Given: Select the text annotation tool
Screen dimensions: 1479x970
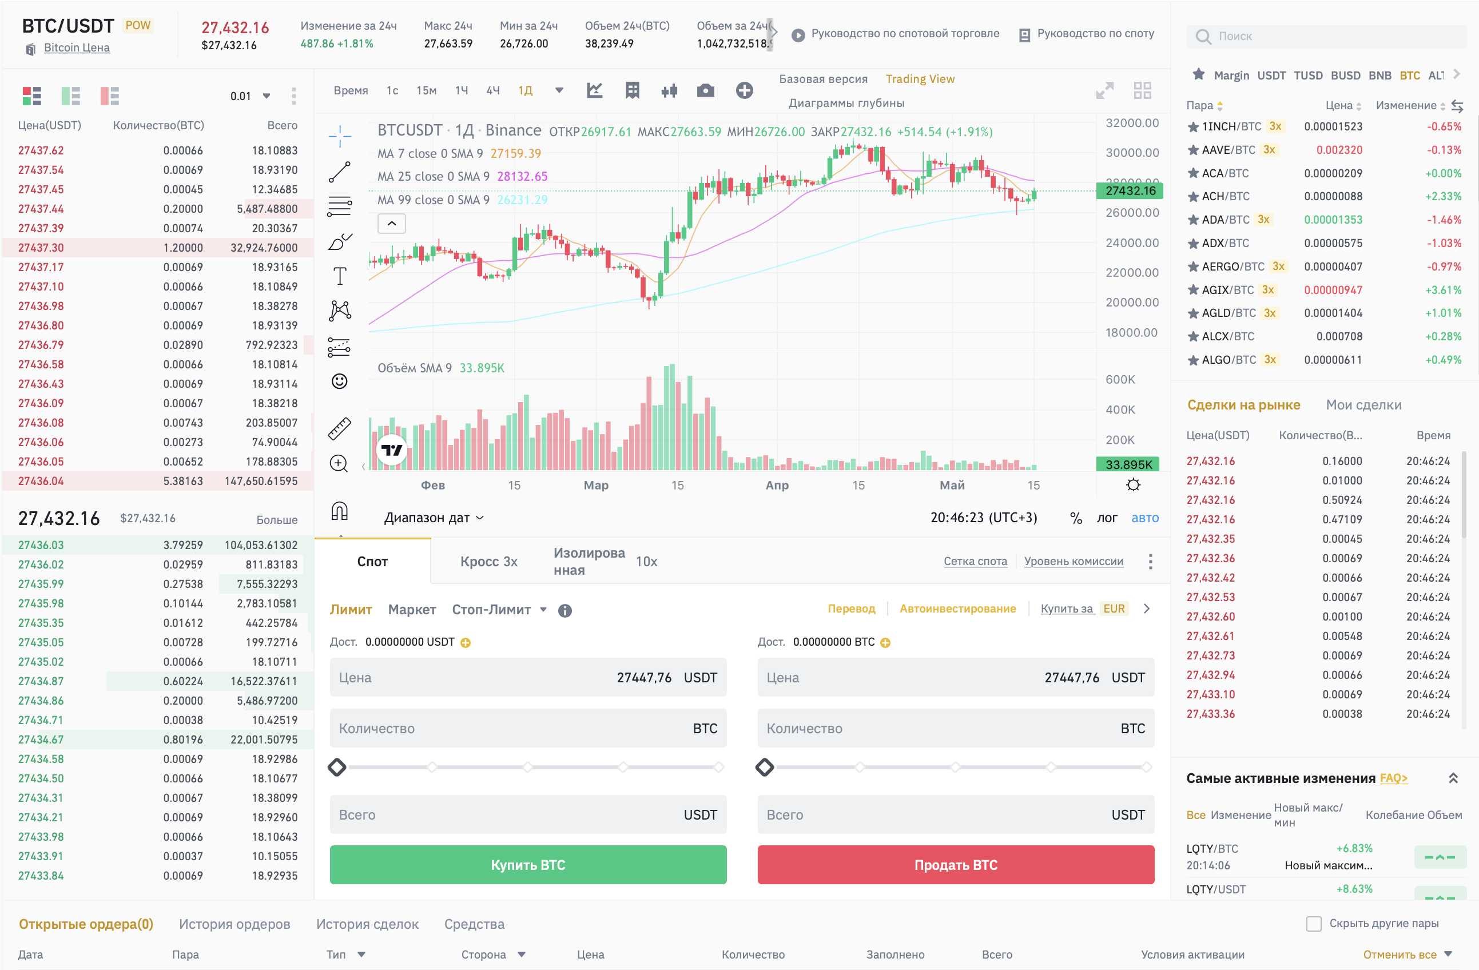Looking at the screenshot, I should click(x=339, y=276).
